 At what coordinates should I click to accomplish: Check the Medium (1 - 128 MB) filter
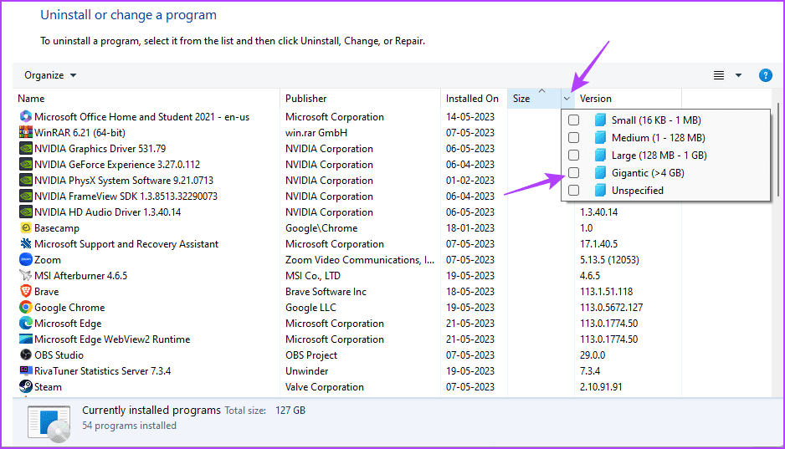point(574,137)
